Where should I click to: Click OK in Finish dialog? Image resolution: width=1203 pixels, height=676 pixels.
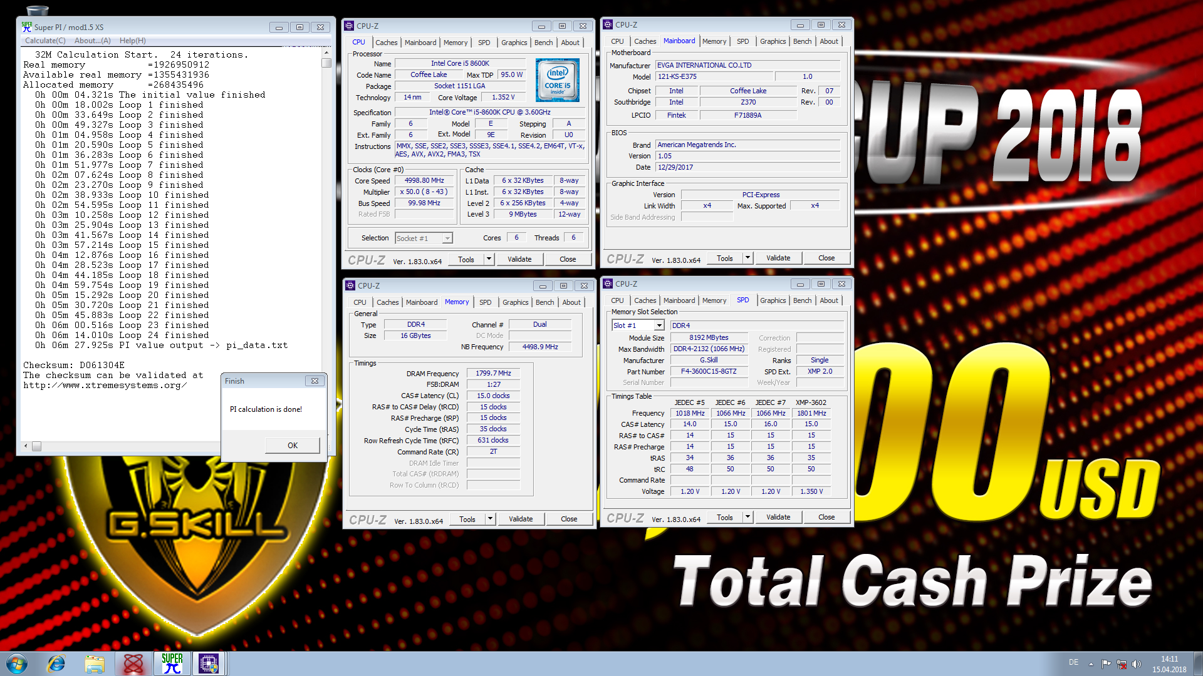pos(293,446)
